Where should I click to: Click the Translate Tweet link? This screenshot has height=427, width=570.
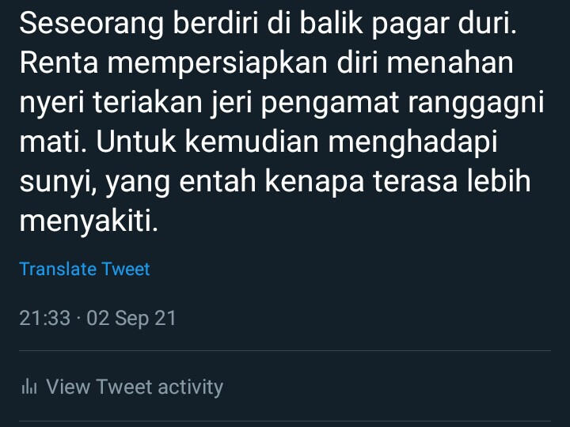pyautogui.click(x=85, y=269)
